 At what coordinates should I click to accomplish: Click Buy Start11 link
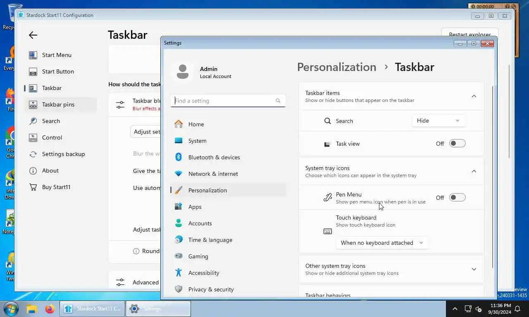(56, 187)
